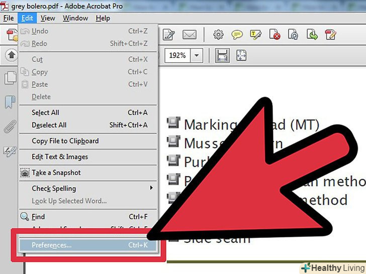Open the Window menu

coord(75,18)
